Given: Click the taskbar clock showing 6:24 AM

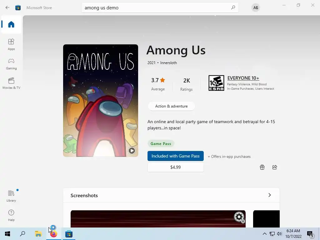Looking at the screenshot, I should [x=293, y=234].
